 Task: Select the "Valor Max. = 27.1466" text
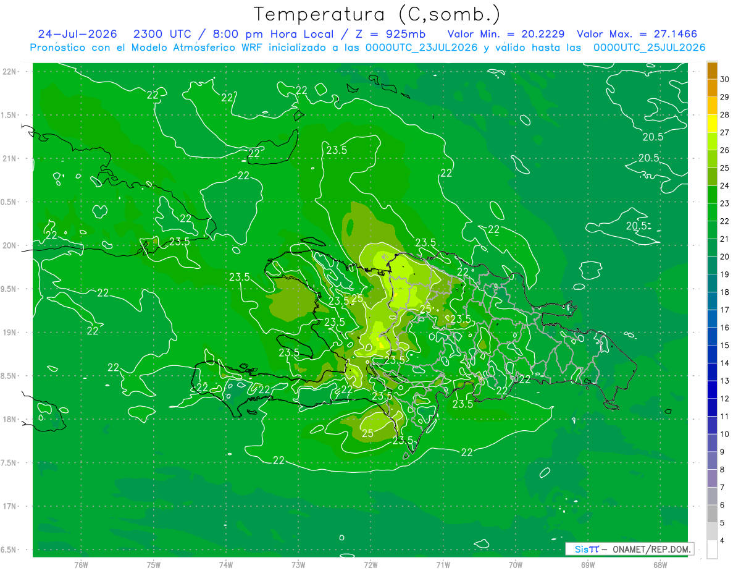point(637,35)
